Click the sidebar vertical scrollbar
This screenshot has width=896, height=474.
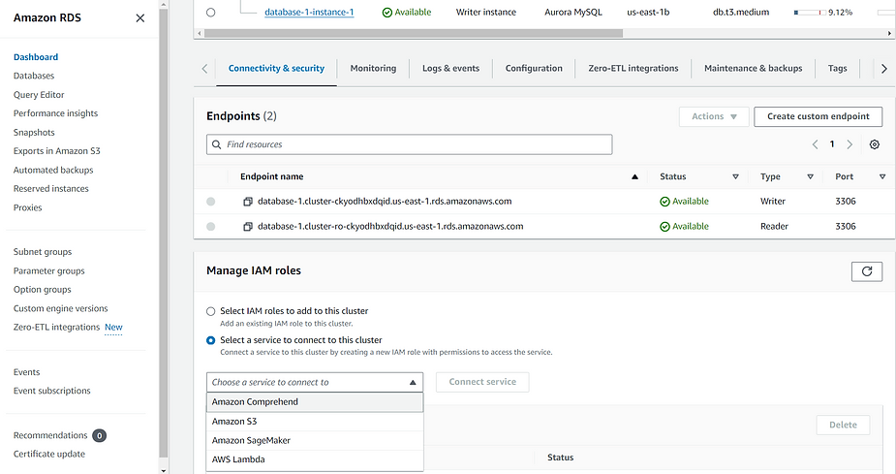(164, 234)
